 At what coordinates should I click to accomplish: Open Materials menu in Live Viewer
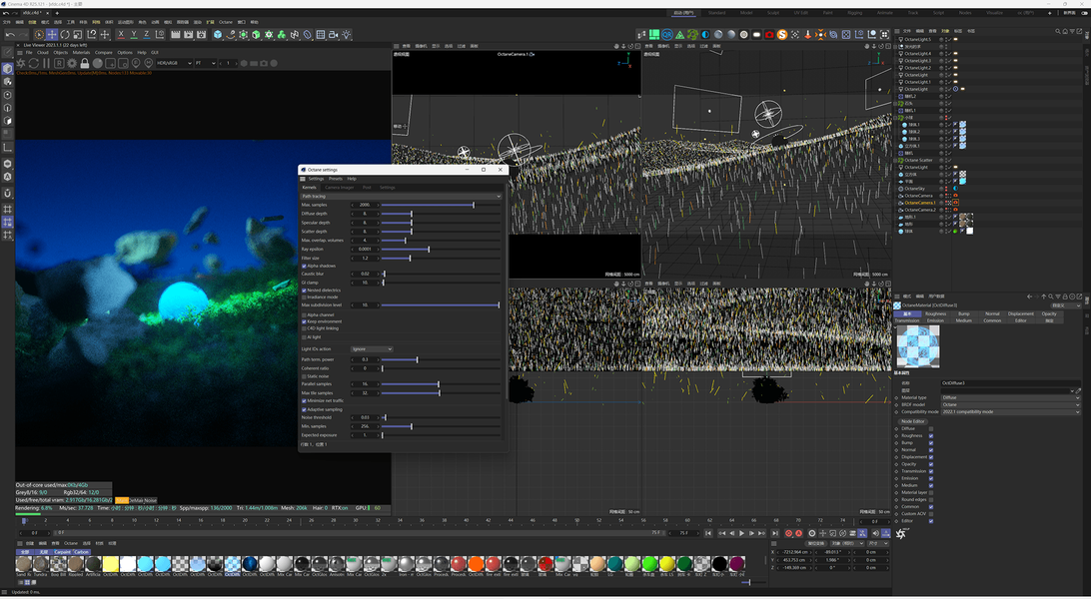click(x=81, y=52)
